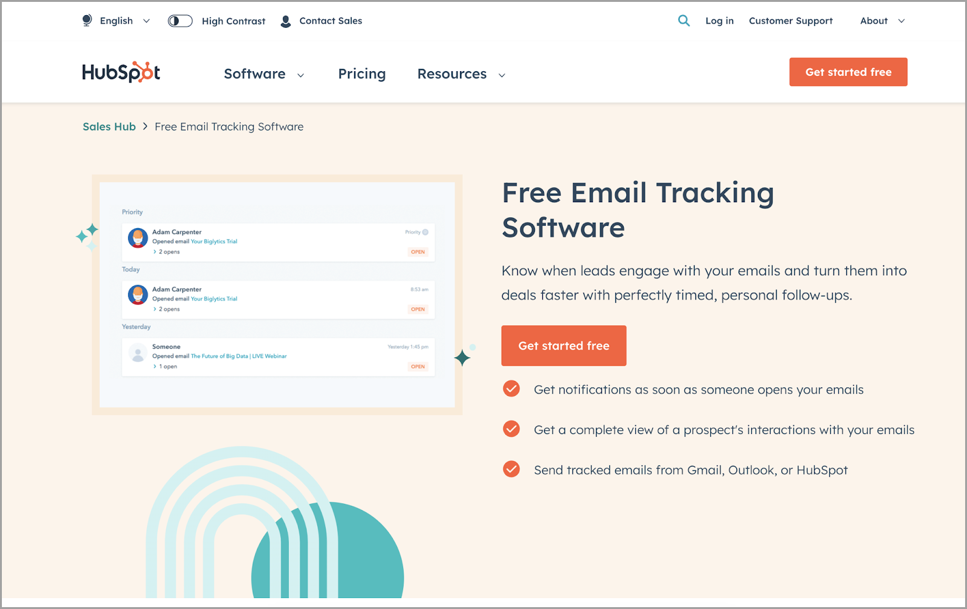The image size is (967, 609).
Task: Click the globe language icon
Action: [87, 21]
